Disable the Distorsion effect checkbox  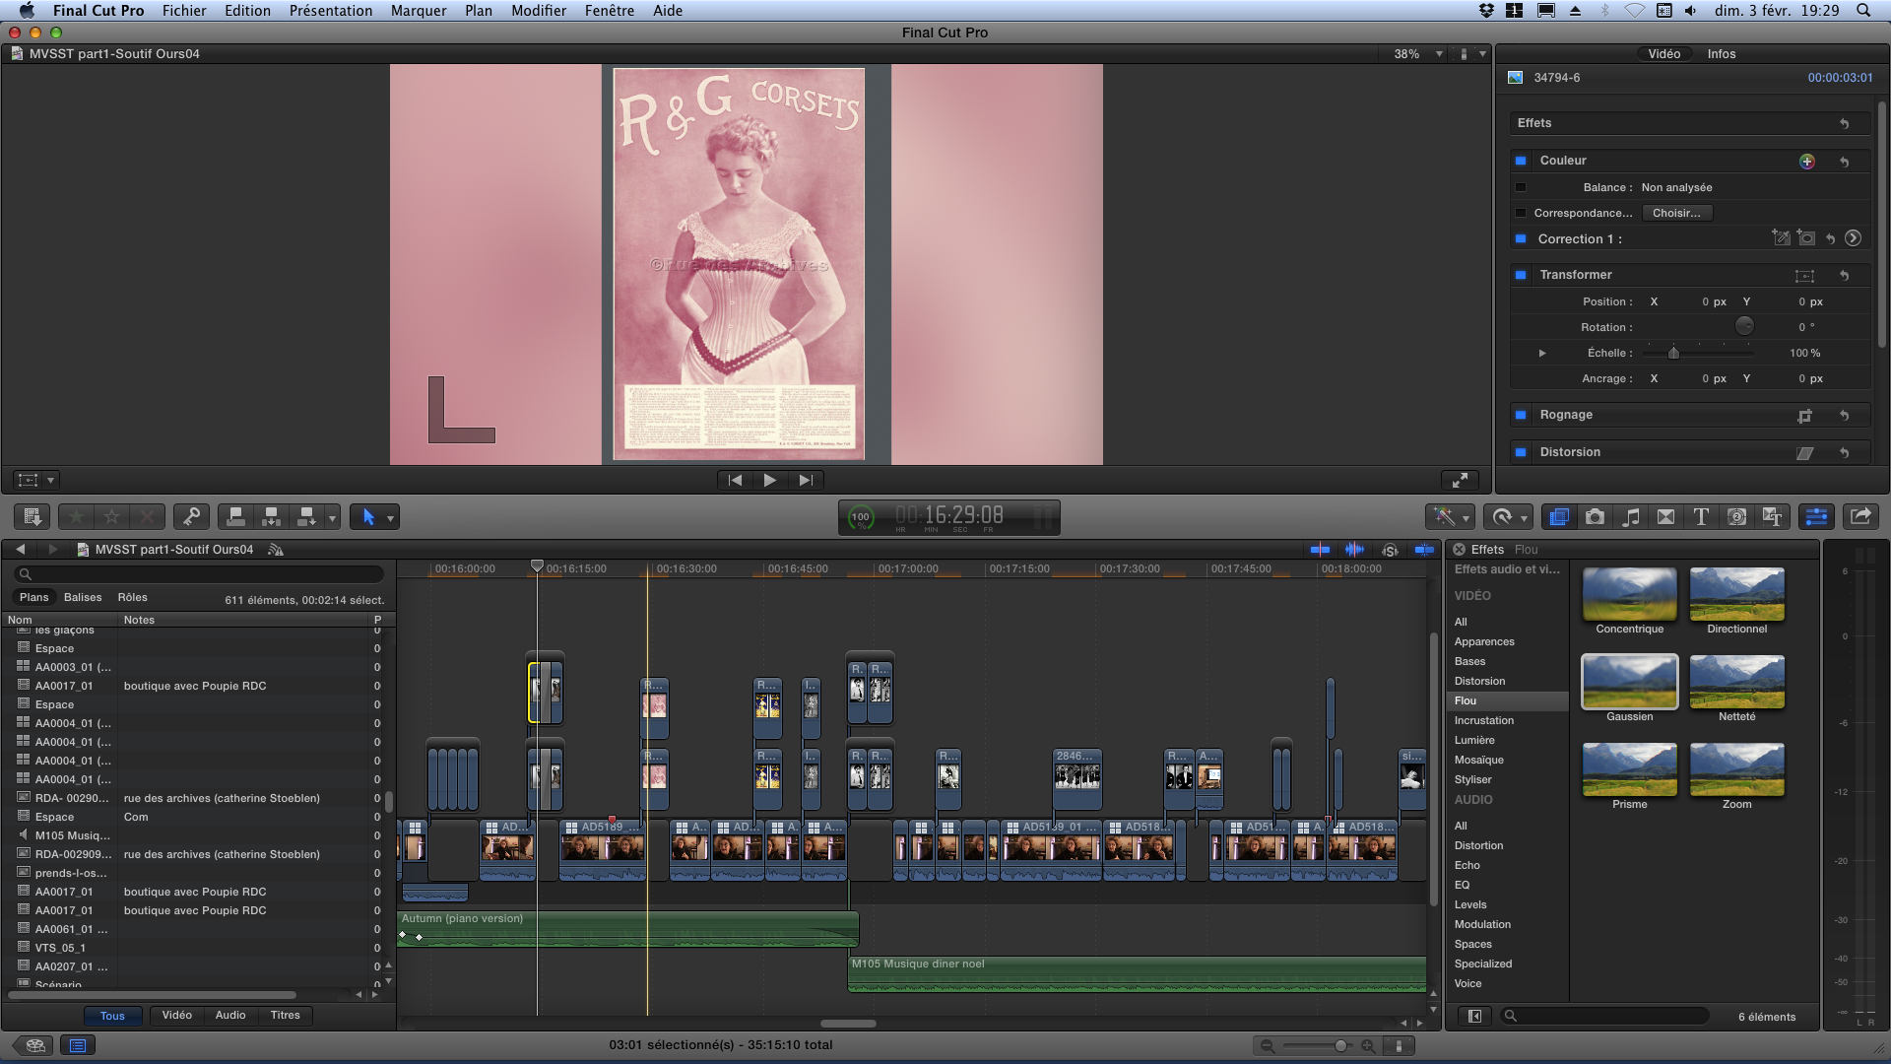[x=1522, y=452]
